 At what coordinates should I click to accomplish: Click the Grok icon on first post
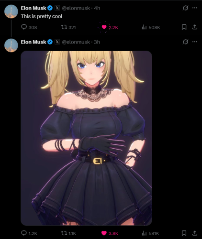pyautogui.click(x=185, y=8)
